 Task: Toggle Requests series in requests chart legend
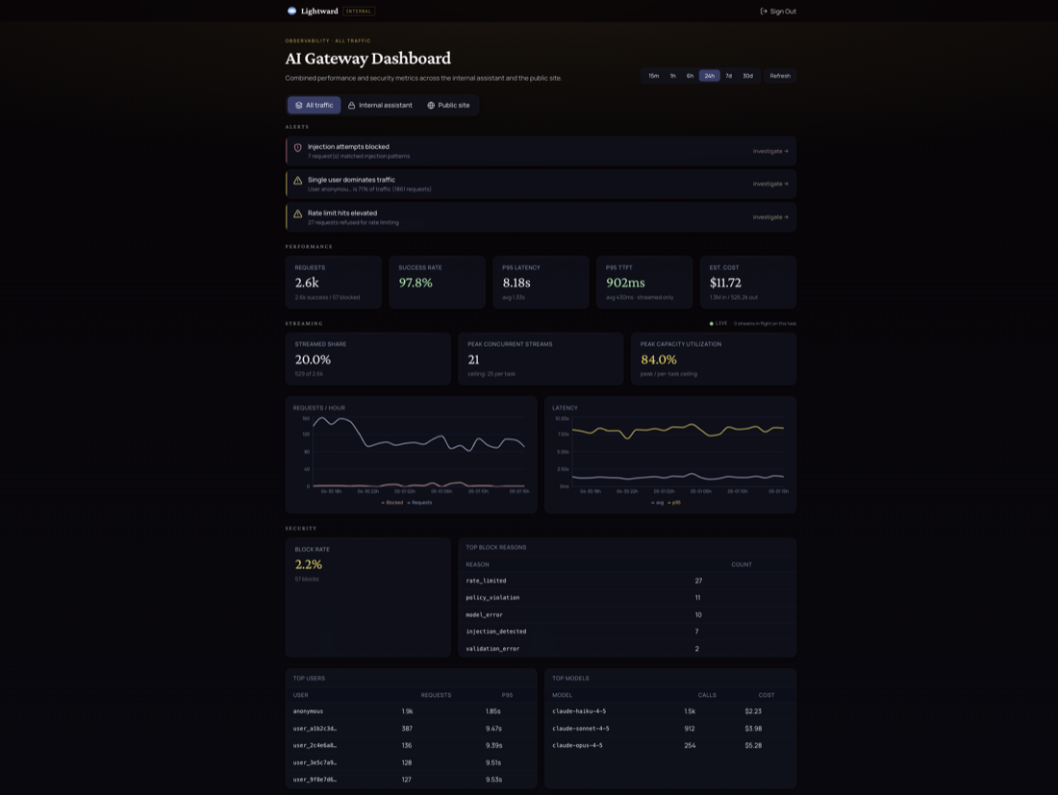(x=419, y=503)
